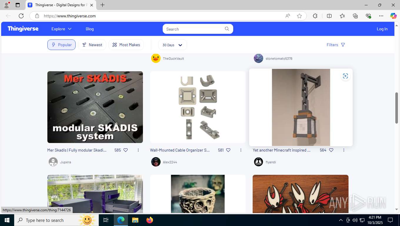Open Copilot sidebar icon
This screenshot has width=400, height=226.
394,16
